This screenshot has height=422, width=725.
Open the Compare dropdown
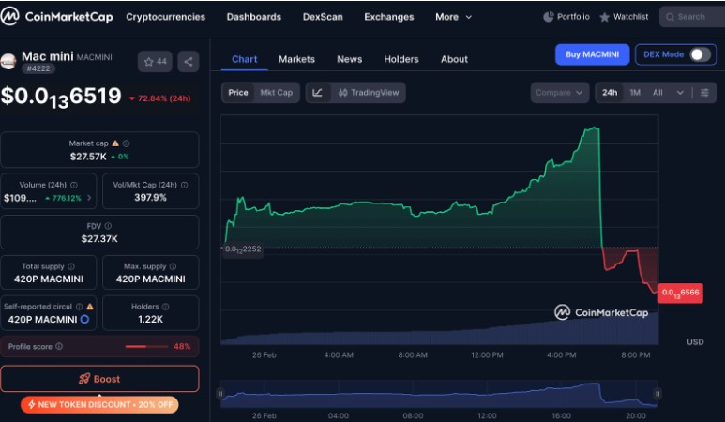560,93
